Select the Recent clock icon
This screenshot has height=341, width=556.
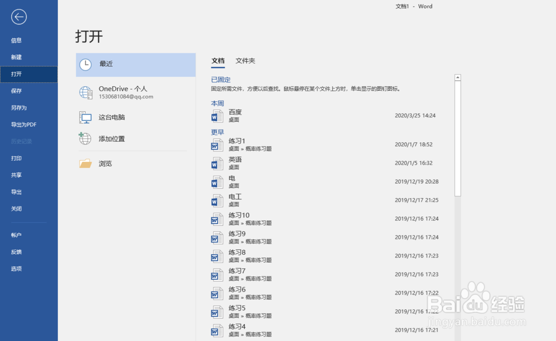pos(86,65)
